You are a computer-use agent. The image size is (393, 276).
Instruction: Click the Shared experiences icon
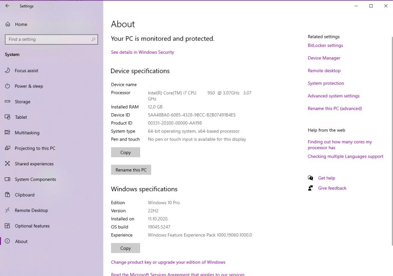point(8,164)
